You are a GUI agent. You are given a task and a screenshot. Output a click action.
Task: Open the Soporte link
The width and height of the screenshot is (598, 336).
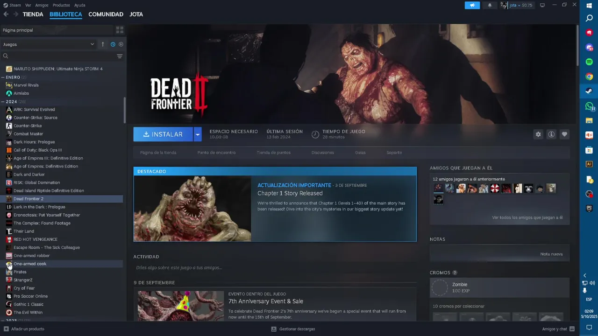[394, 153]
